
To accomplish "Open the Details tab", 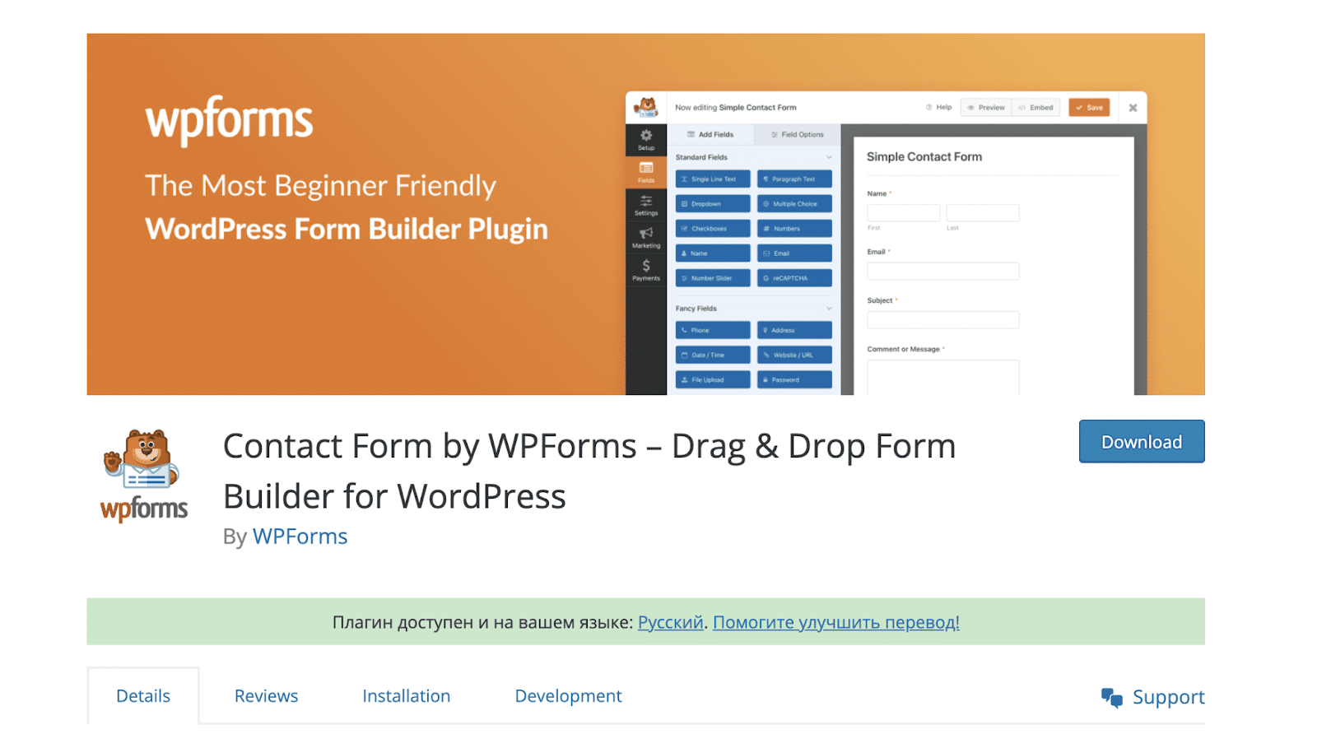I will (x=143, y=696).
